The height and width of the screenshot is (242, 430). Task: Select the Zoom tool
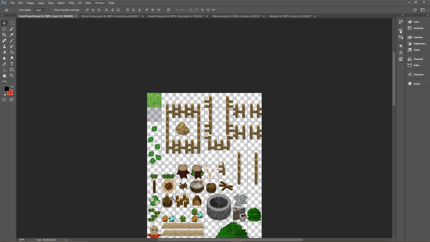click(12, 76)
